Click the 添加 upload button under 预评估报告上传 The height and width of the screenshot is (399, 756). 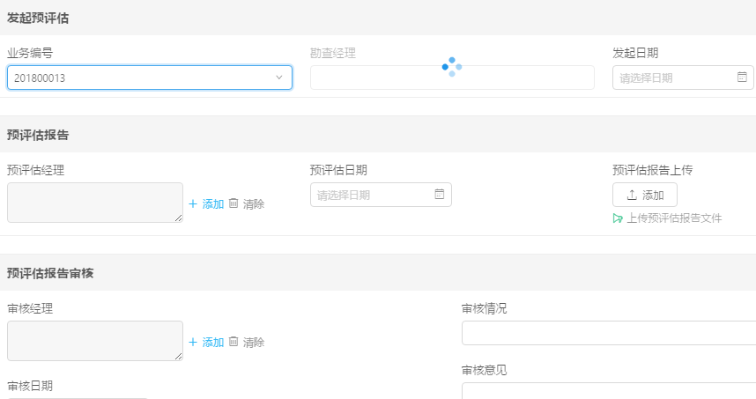[645, 195]
